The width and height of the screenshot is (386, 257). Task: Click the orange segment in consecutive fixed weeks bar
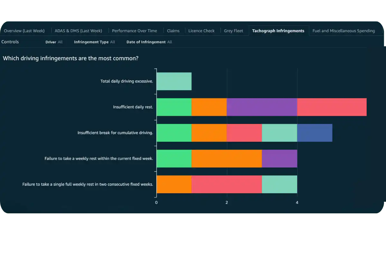click(174, 184)
